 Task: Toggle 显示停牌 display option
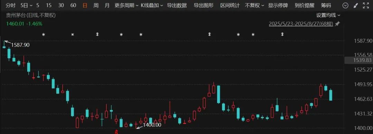point(278,5)
